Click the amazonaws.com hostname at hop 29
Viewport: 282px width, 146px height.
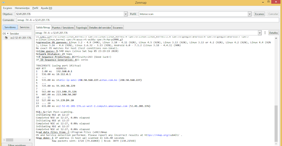(92, 106)
